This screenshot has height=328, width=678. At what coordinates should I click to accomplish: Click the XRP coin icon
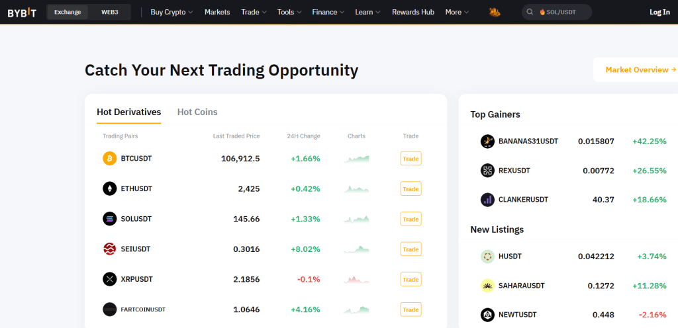click(109, 279)
